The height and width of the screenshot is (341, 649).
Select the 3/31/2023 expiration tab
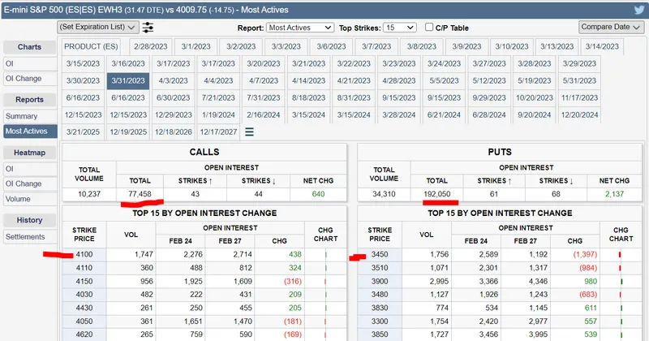coord(128,81)
